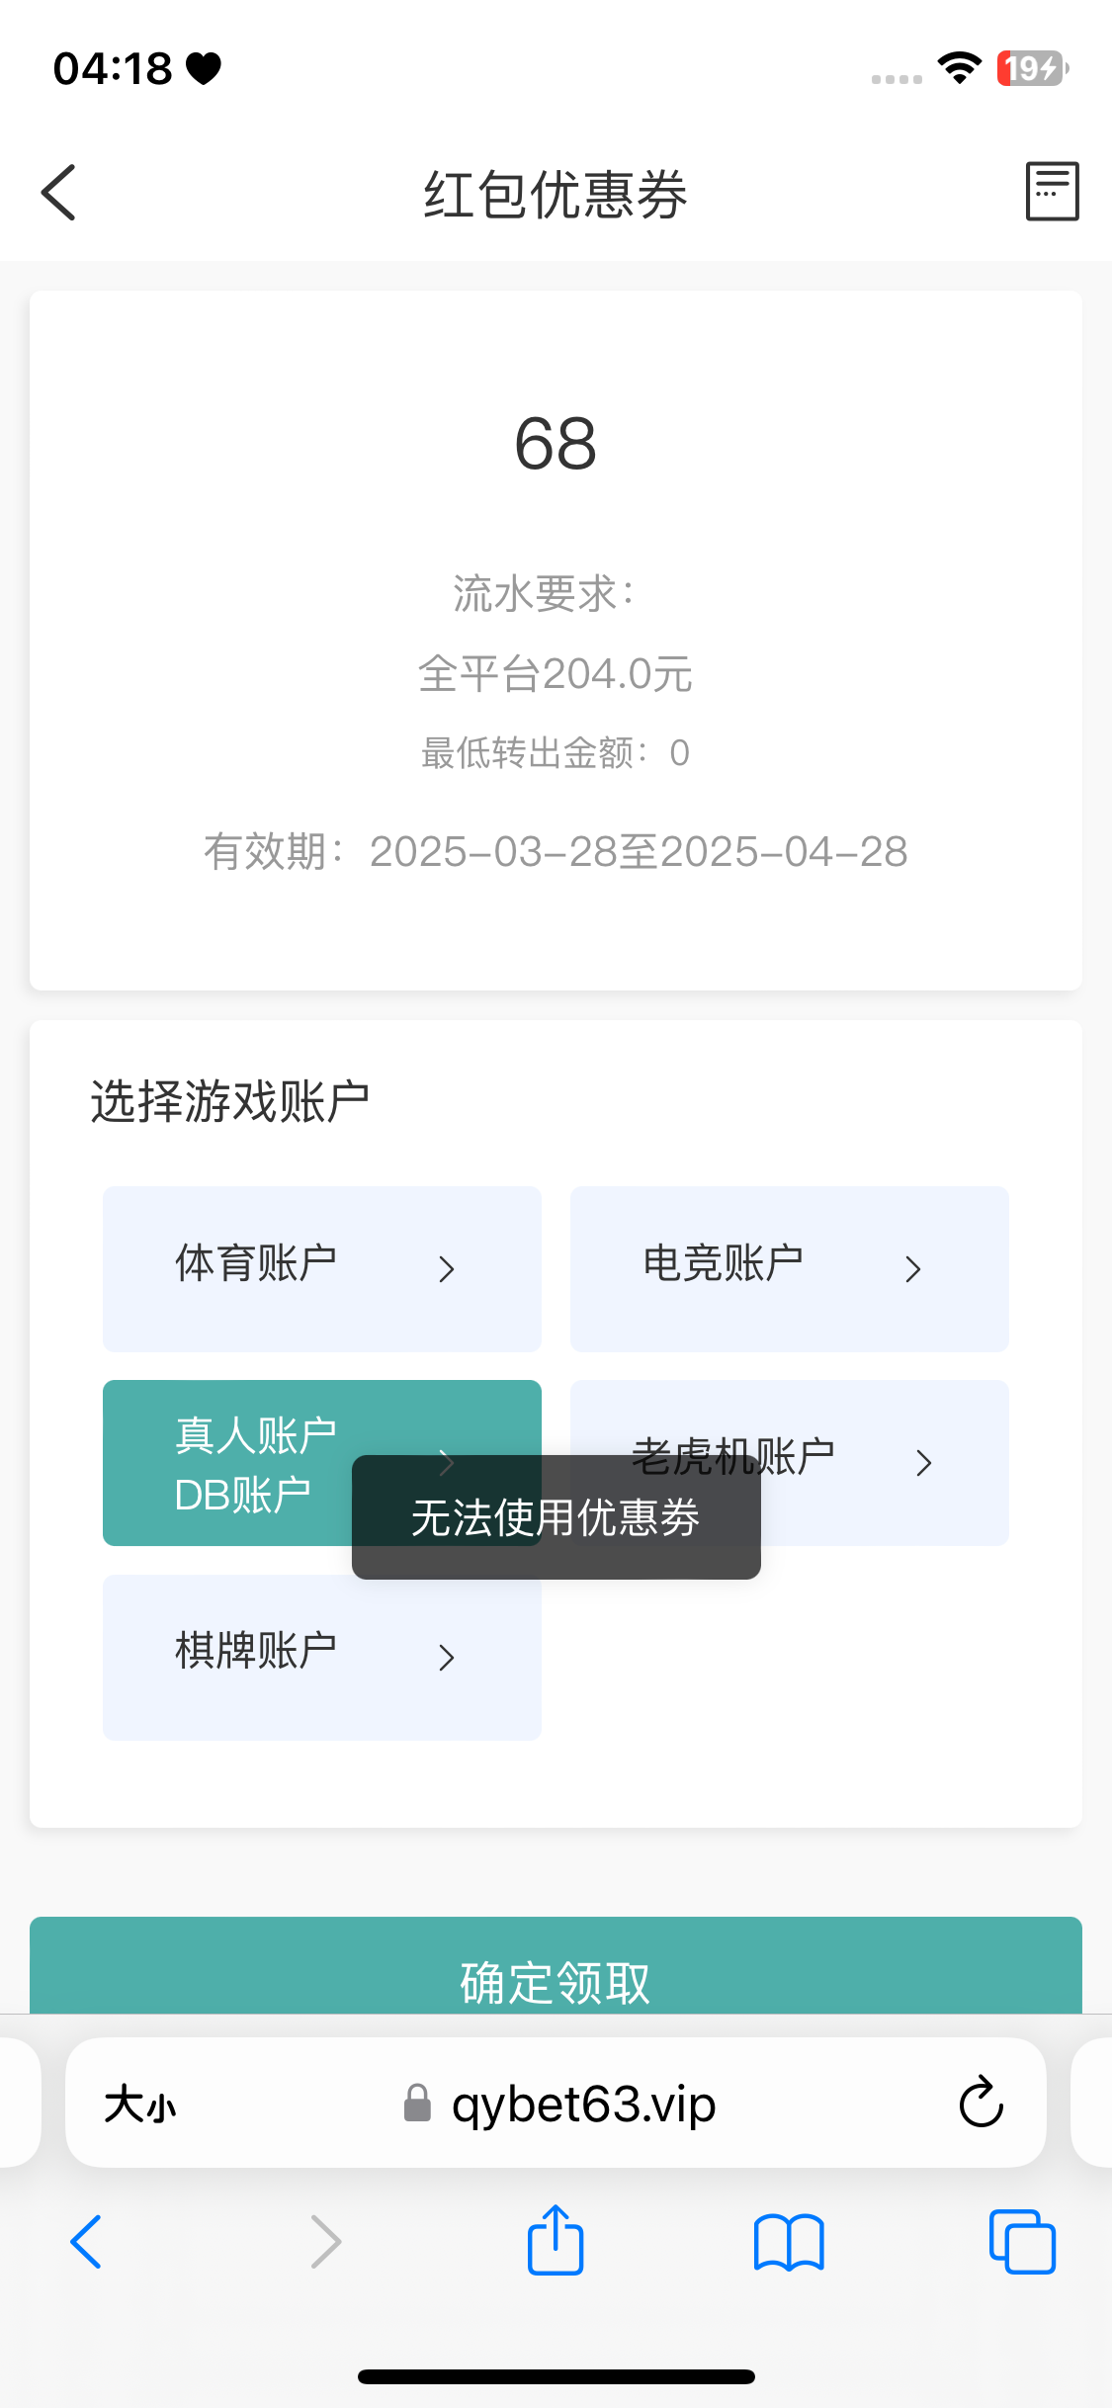Expand the 老虎机账户 chevron arrow
The image size is (1112, 2408).
point(924,1463)
